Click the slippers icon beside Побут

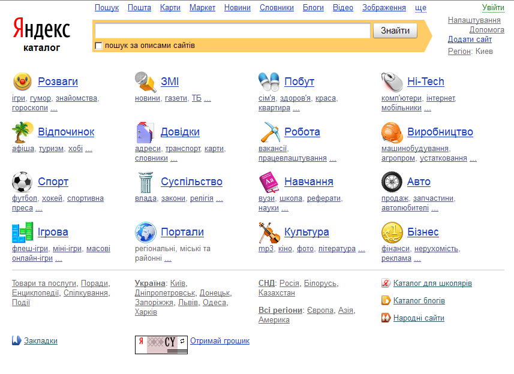[x=269, y=82]
